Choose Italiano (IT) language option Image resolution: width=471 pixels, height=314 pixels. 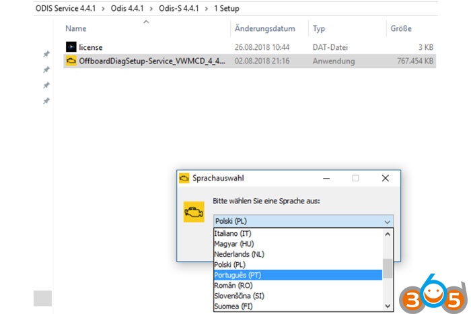[x=232, y=233]
